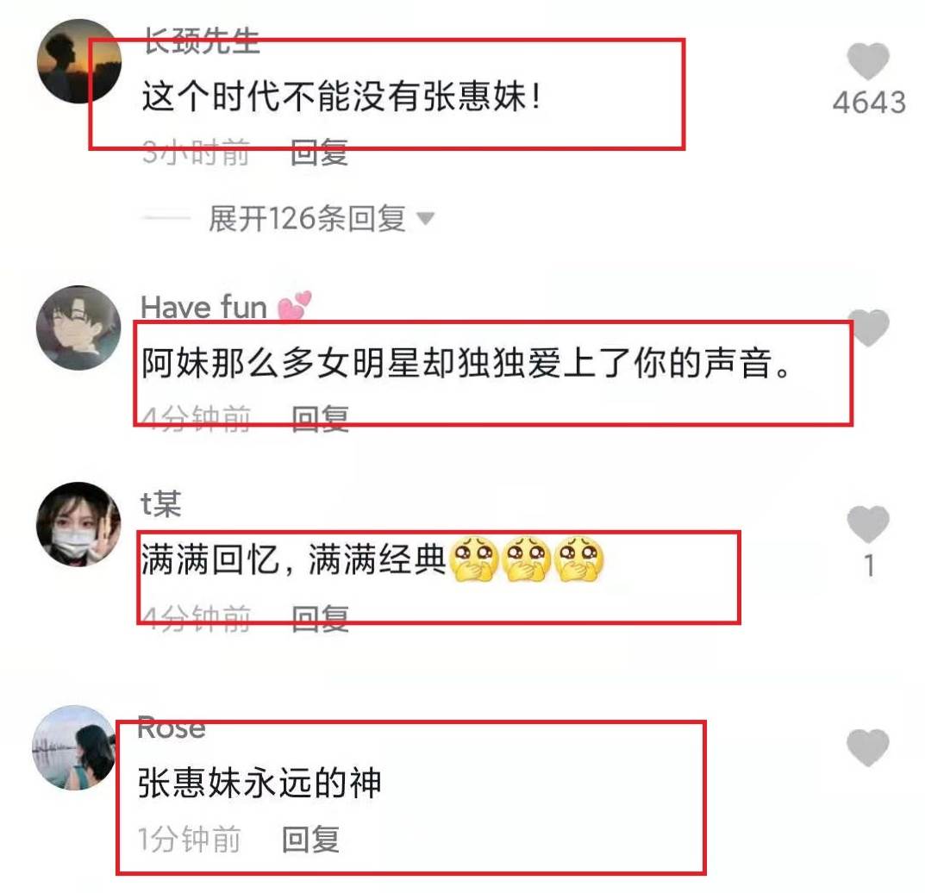Select comment text 张惠妹永远的神

pos(259,784)
